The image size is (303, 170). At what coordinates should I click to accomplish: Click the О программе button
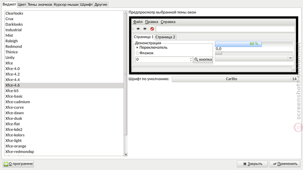18,164
